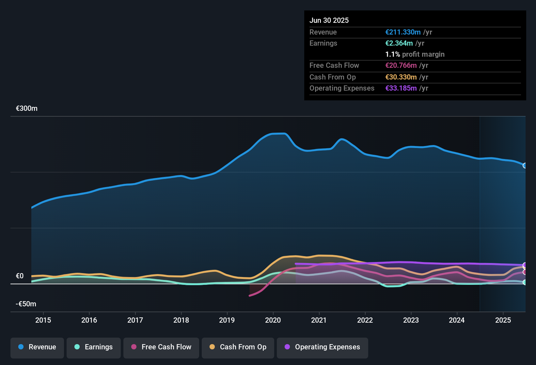536x365 pixels.
Task: Click the €300m y-axis label
Action: click(27, 109)
